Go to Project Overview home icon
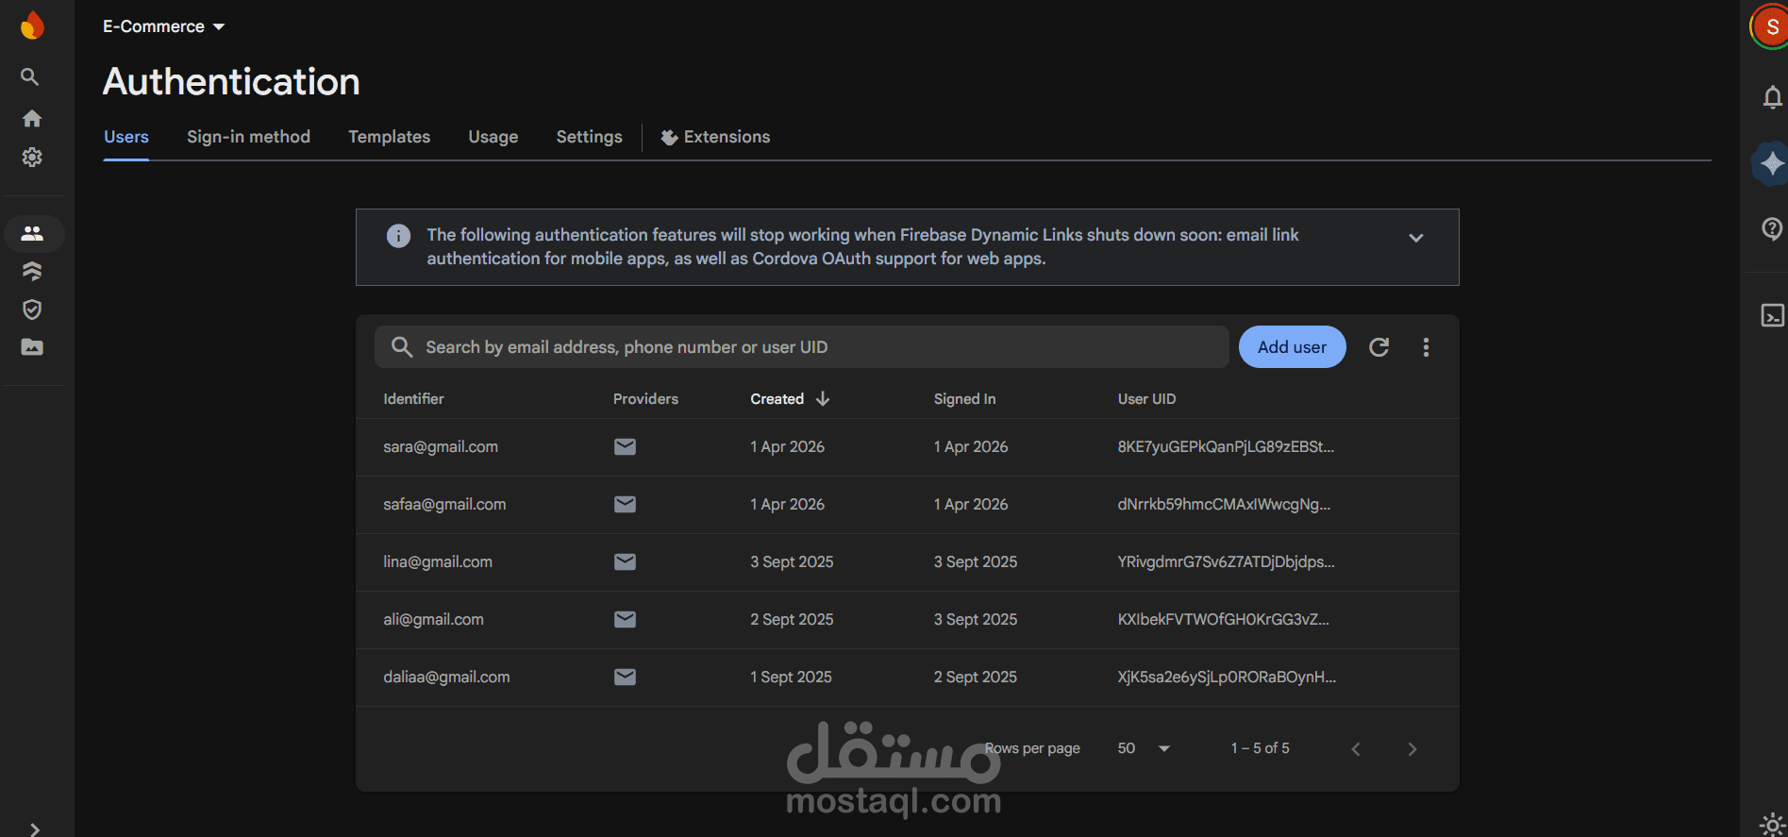 tap(32, 118)
